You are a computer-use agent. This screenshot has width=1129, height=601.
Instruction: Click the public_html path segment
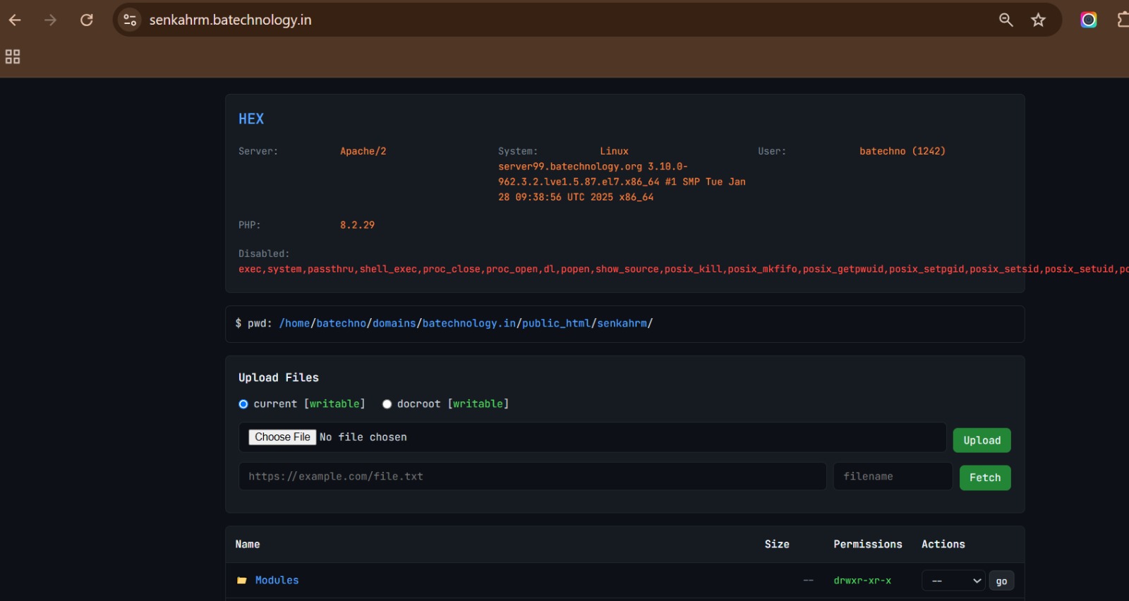tap(555, 323)
